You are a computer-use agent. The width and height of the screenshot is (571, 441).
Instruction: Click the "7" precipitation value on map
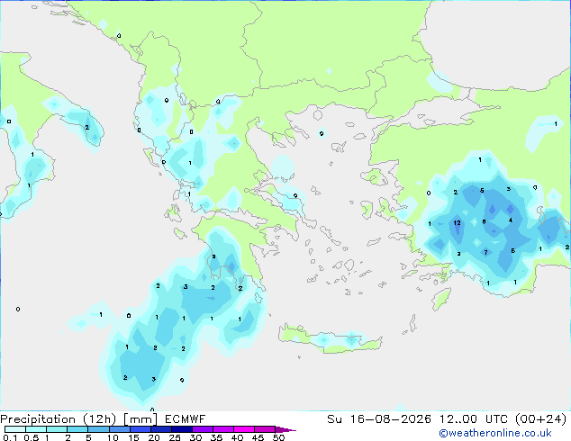pos(485,252)
